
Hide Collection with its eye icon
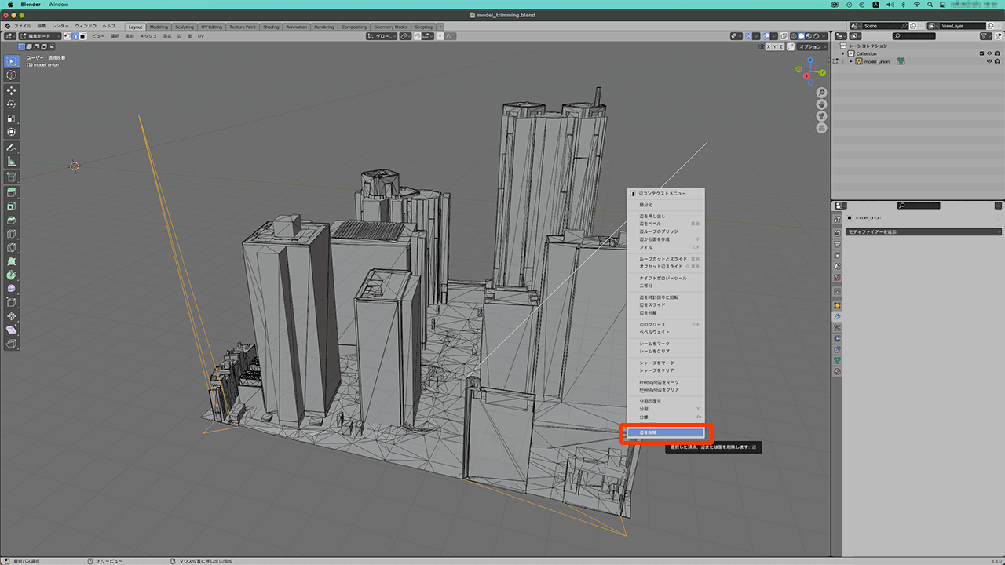(x=989, y=53)
